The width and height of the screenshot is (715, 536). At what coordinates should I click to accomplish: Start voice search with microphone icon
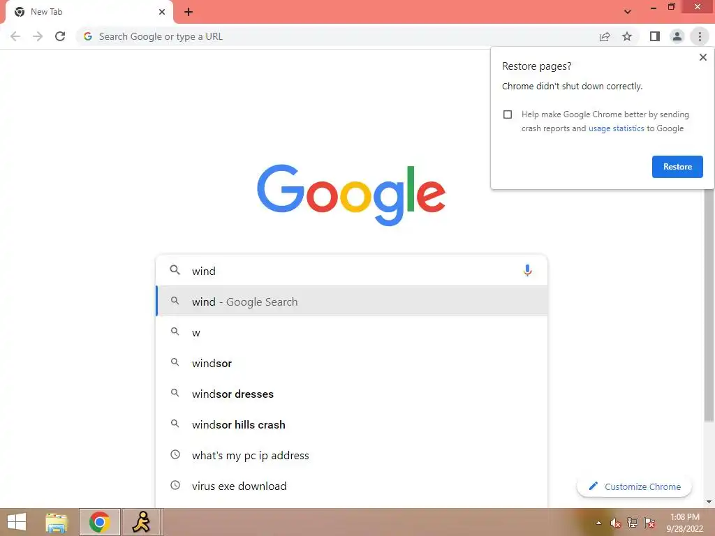527,270
